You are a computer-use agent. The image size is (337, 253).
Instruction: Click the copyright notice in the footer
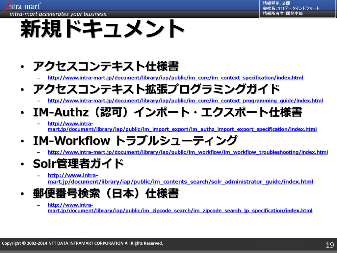[82, 243]
